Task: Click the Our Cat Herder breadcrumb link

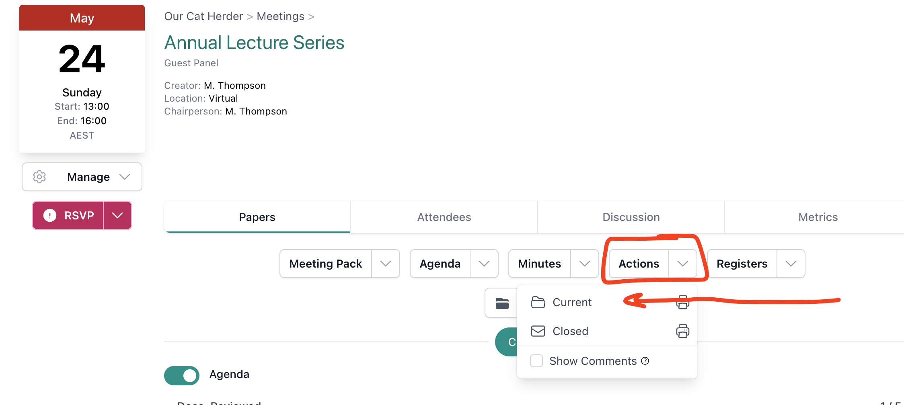Action: coord(203,16)
